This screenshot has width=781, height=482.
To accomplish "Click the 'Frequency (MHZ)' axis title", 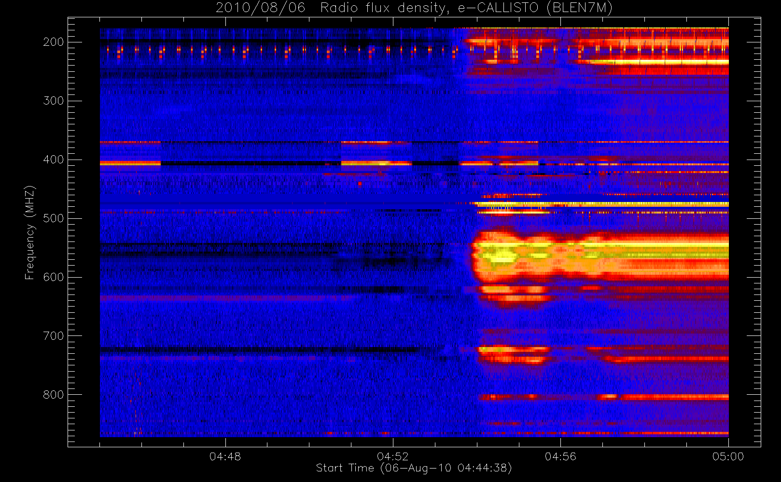I will tap(30, 232).
